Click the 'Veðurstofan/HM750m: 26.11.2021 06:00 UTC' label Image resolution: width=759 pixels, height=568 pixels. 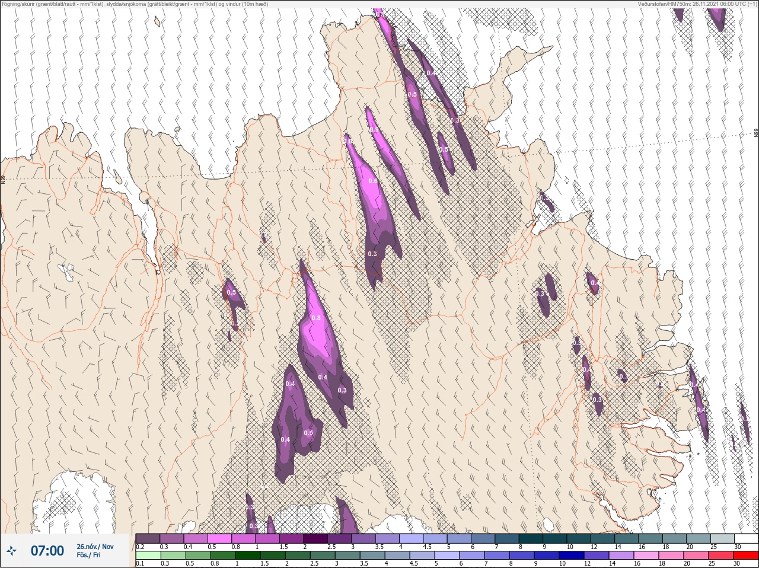coord(690,4)
